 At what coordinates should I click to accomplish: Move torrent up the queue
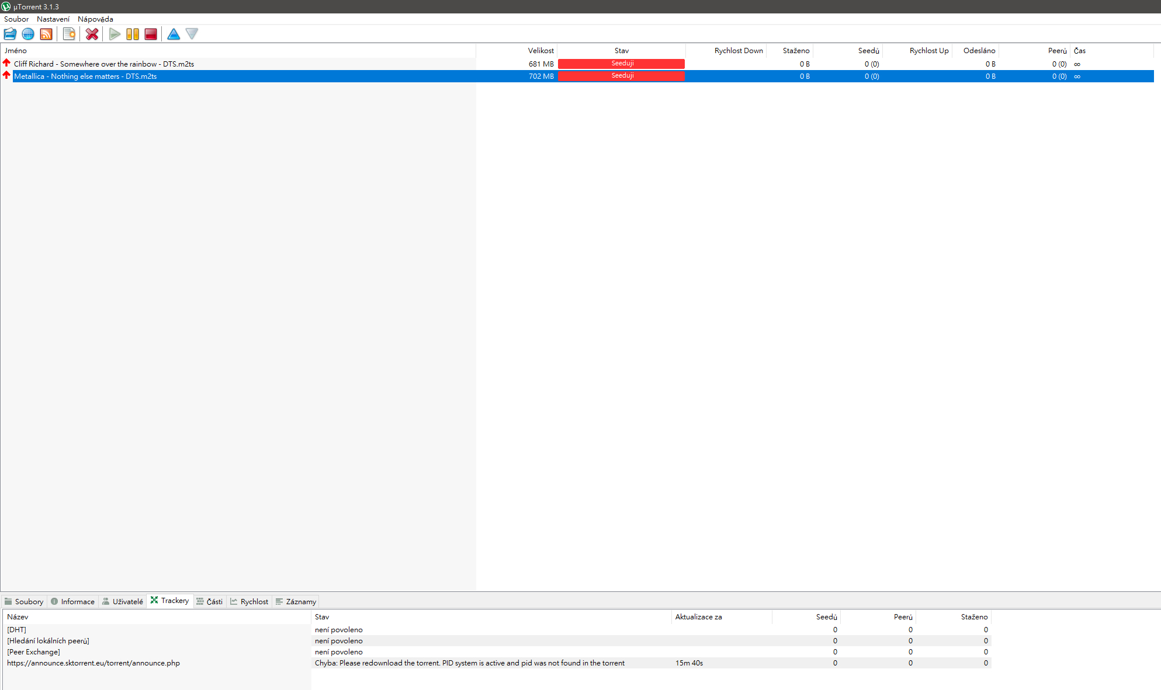tap(174, 34)
